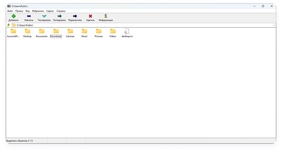Viewport: 282px width, 152px height.
Task: Open the Избранное menu
Action: 38,11
